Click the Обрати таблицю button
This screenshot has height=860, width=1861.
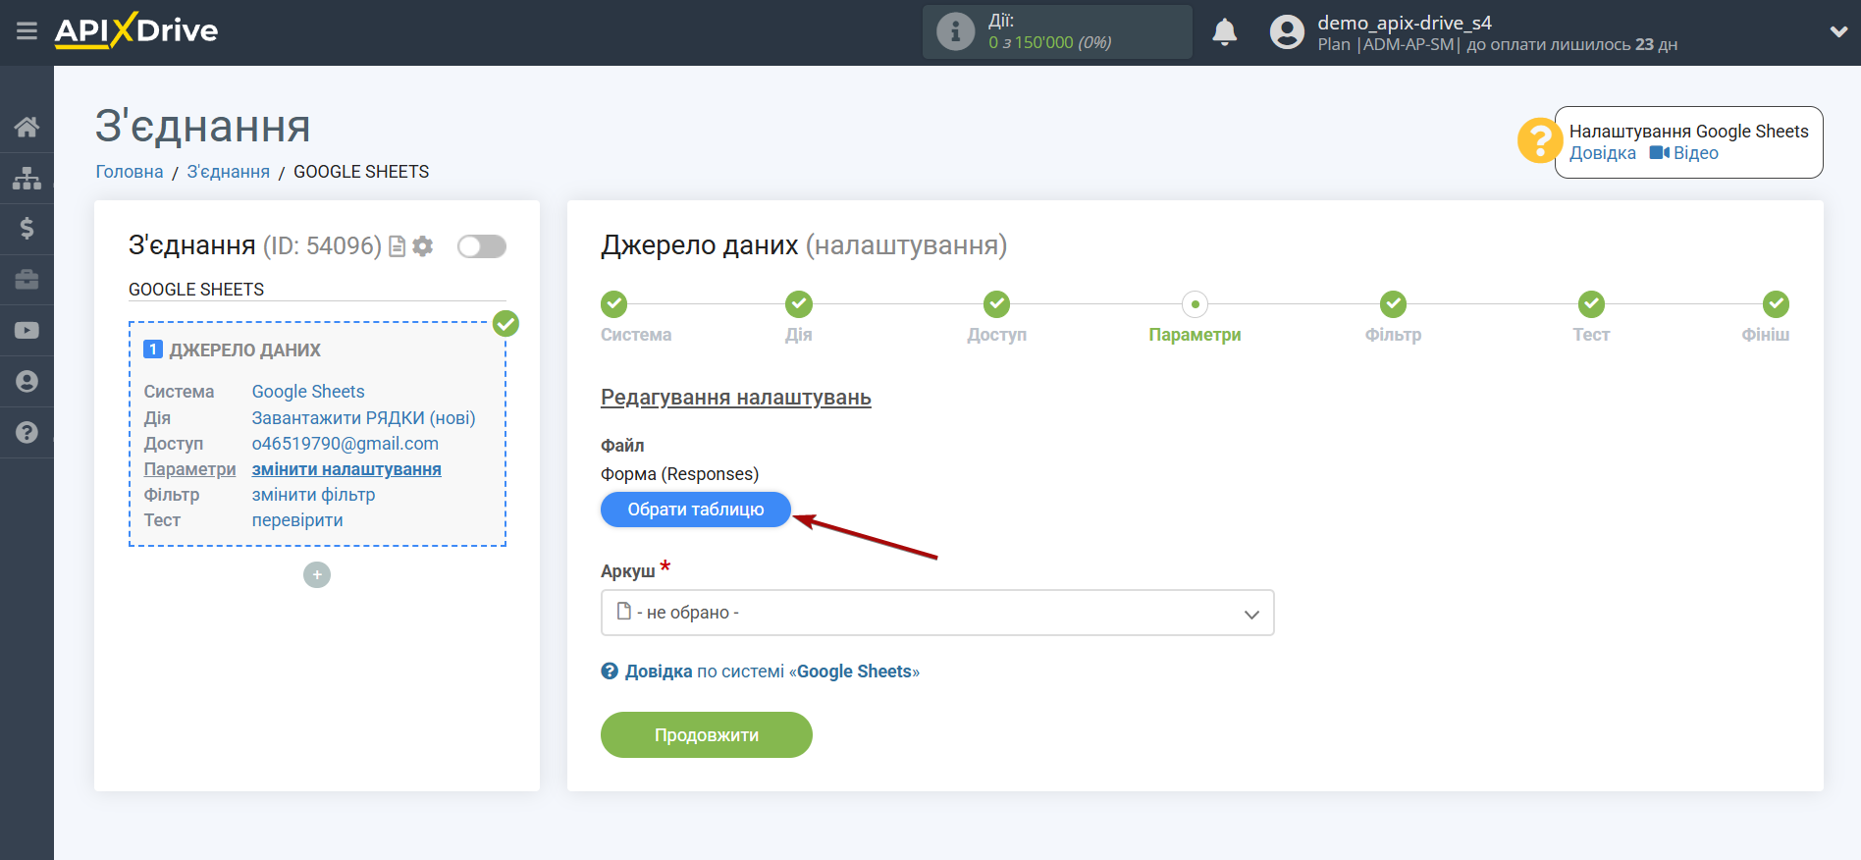pos(695,510)
